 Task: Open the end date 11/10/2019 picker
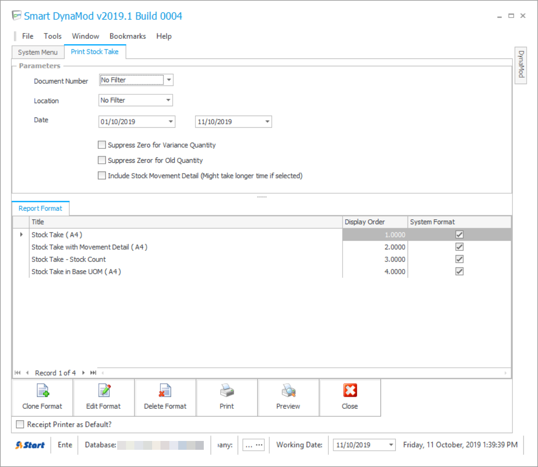[267, 121]
